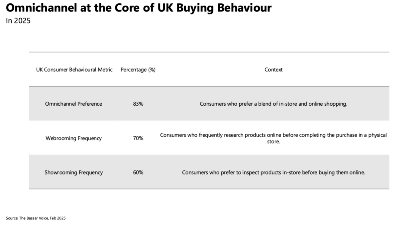Click the blend of in-store and online description
Screen dimensions: 401x225
pos(273,104)
